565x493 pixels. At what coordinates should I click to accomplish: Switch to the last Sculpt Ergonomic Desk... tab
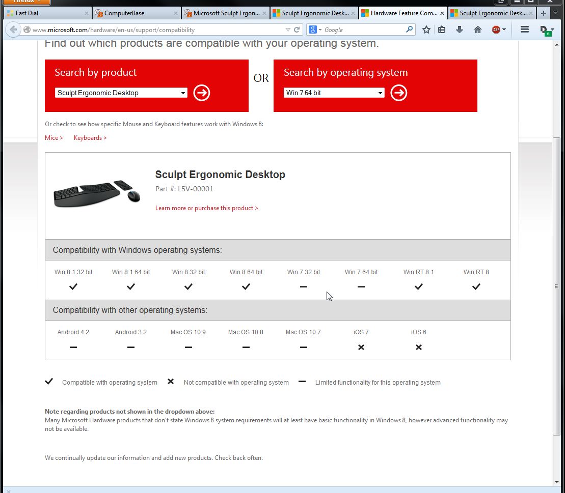(x=492, y=13)
